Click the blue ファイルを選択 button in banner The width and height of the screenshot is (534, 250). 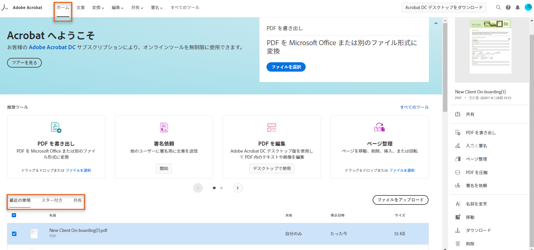tap(286, 67)
